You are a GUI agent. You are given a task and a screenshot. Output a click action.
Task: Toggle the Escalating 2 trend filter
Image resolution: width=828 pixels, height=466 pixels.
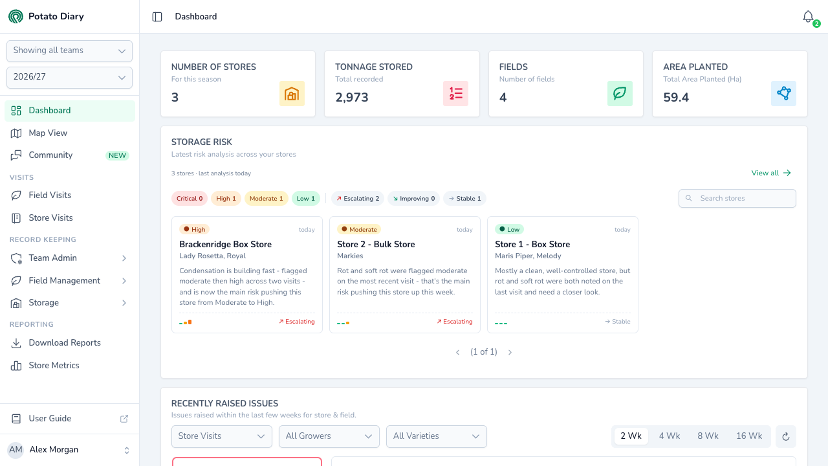pos(358,199)
